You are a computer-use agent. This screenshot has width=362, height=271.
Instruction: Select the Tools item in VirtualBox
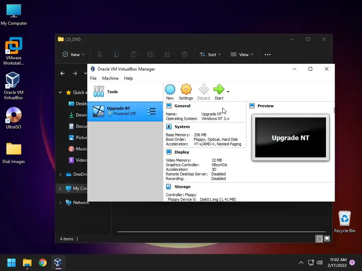125,92
